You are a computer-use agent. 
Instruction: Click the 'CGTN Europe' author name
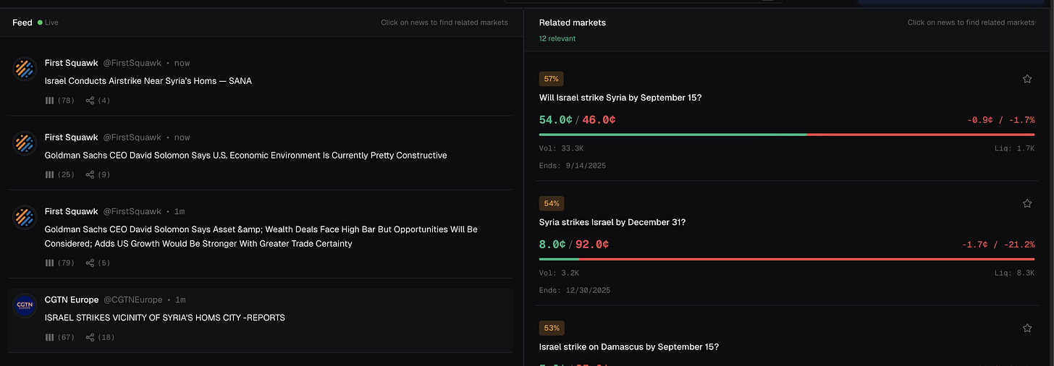coord(72,299)
